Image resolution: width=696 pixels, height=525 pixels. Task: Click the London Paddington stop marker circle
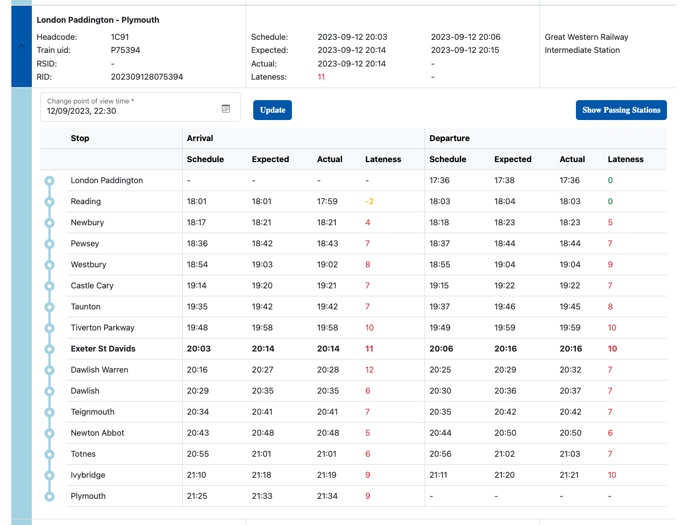[50, 181]
